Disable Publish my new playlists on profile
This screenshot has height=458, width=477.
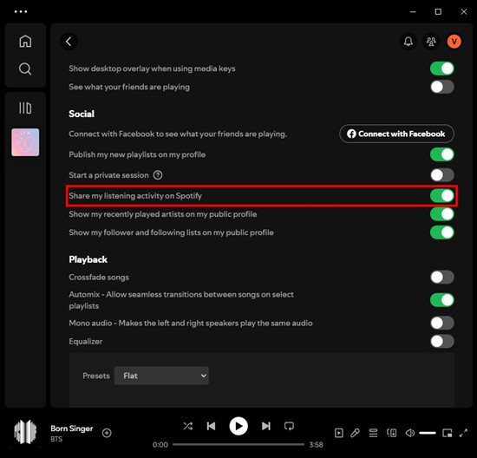click(442, 154)
